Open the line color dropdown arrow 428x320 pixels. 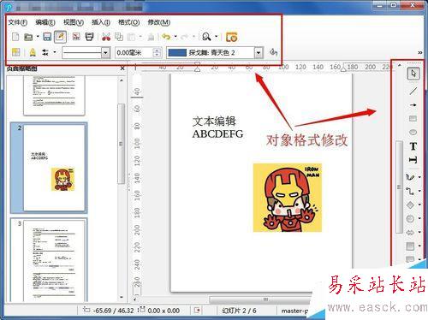coord(259,53)
